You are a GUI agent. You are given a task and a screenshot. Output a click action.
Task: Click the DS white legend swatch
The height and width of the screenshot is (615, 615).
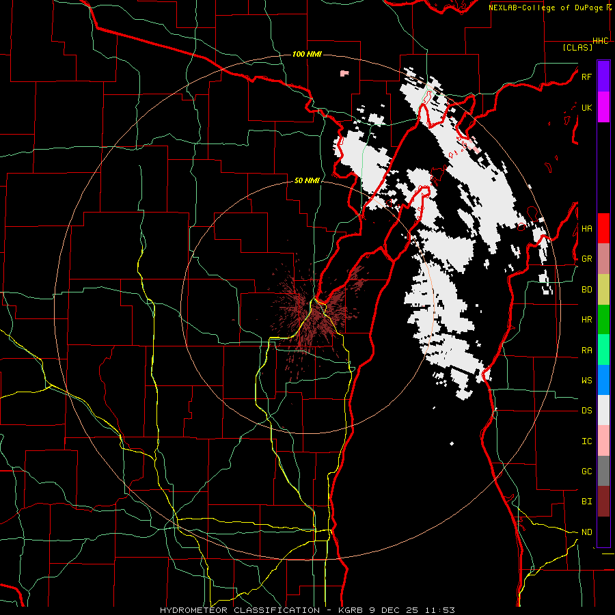click(x=603, y=410)
